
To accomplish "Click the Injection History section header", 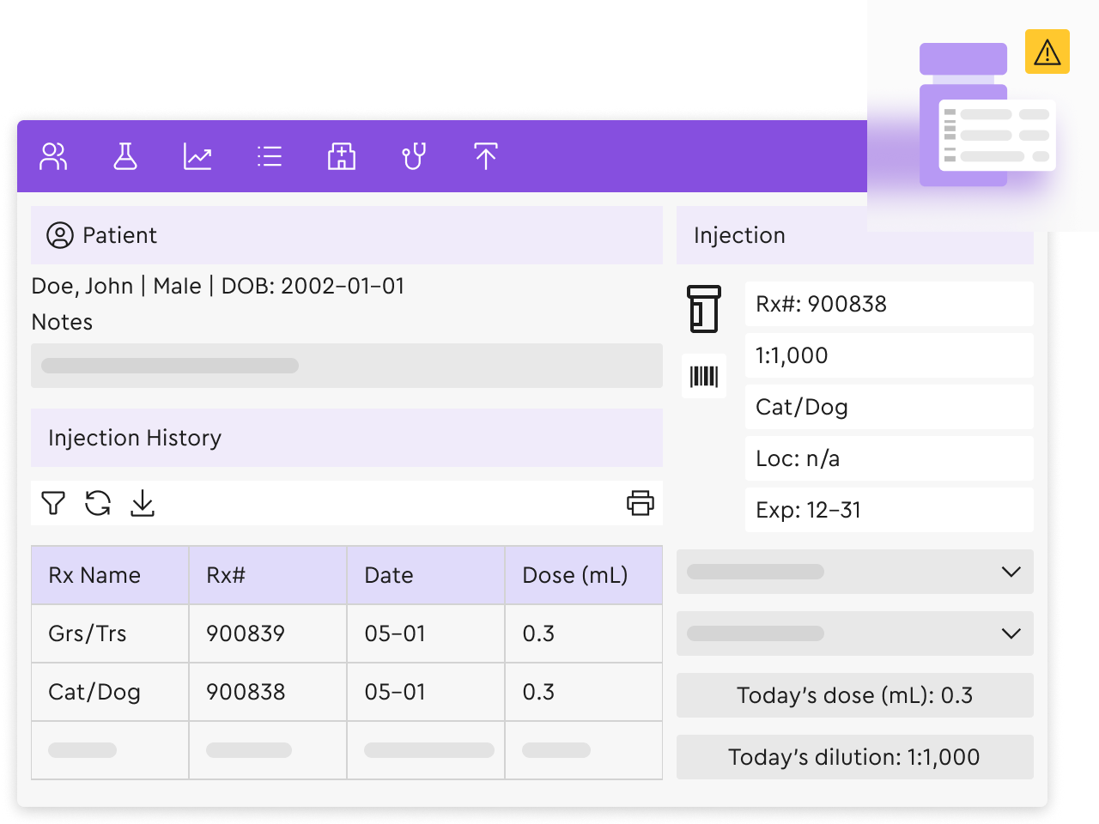I will tap(347, 438).
